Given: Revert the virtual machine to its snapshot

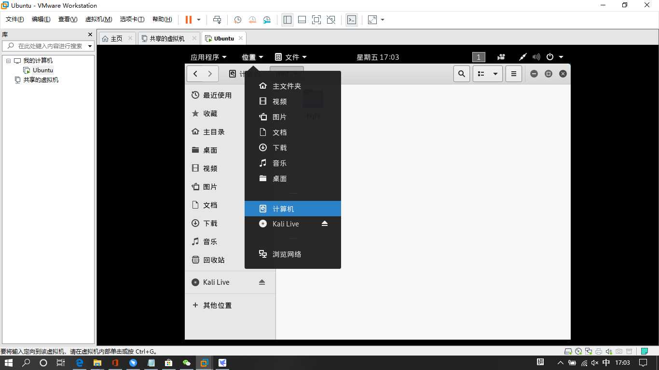Looking at the screenshot, I should [x=252, y=20].
